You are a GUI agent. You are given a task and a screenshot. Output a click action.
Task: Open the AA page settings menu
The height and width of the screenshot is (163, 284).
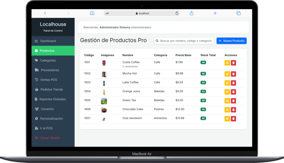(x=107, y=13)
